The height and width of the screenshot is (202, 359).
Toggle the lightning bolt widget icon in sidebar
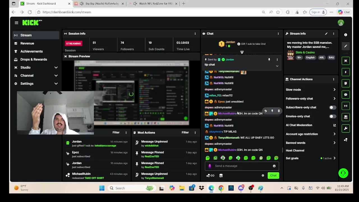pos(346,72)
